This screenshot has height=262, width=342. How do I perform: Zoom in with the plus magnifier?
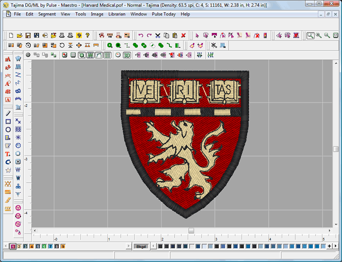[x=319, y=35]
